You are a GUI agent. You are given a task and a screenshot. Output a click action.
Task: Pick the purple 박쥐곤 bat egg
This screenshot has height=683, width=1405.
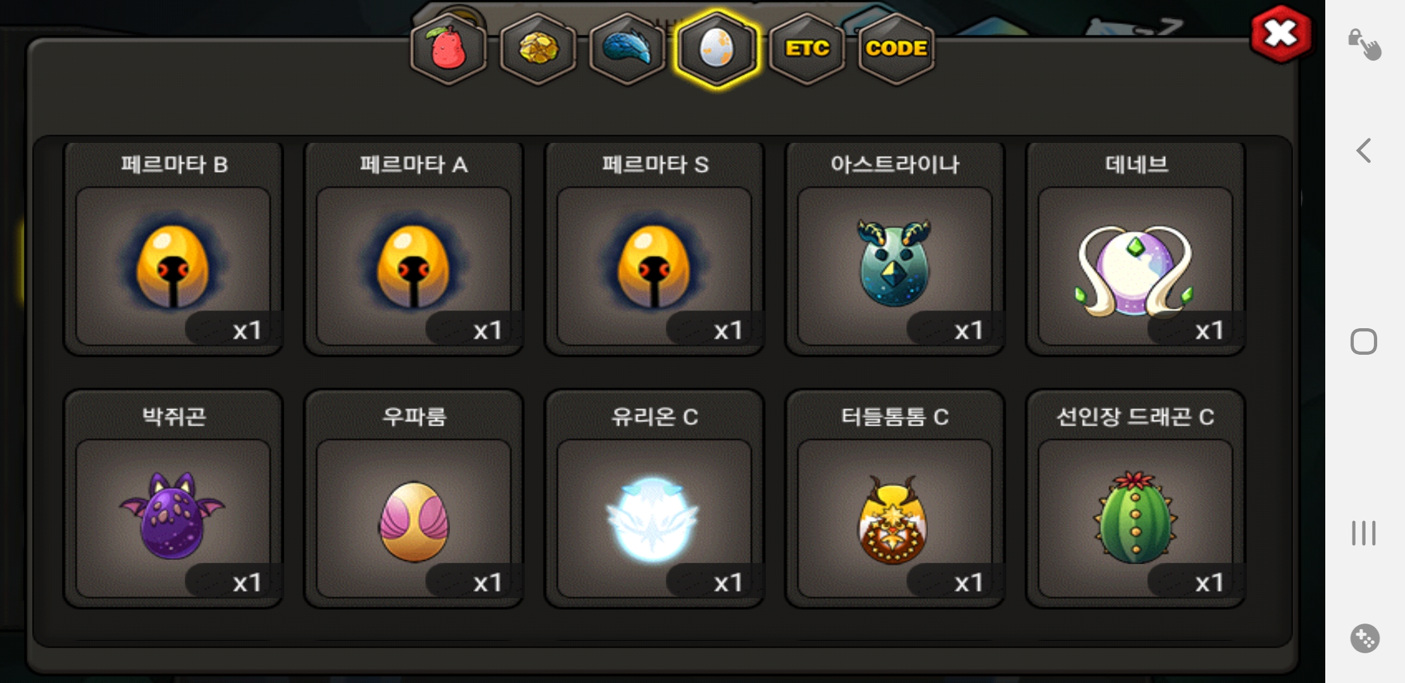[173, 500]
